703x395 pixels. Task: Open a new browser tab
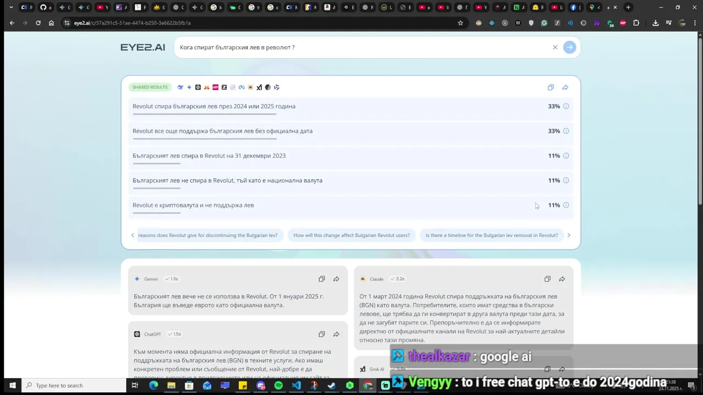[628, 7]
